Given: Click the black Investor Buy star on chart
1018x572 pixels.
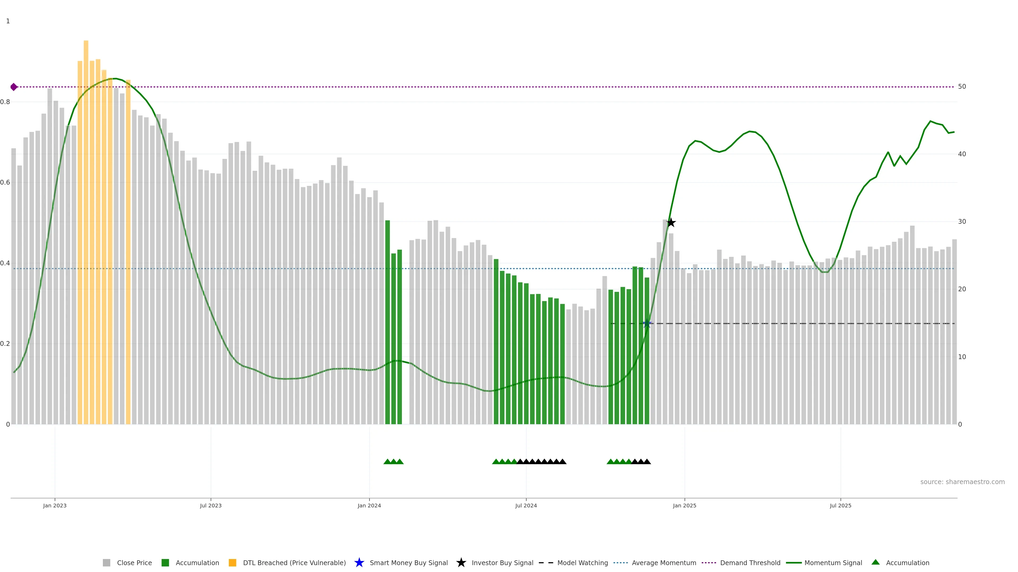Looking at the screenshot, I should [671, 223].
